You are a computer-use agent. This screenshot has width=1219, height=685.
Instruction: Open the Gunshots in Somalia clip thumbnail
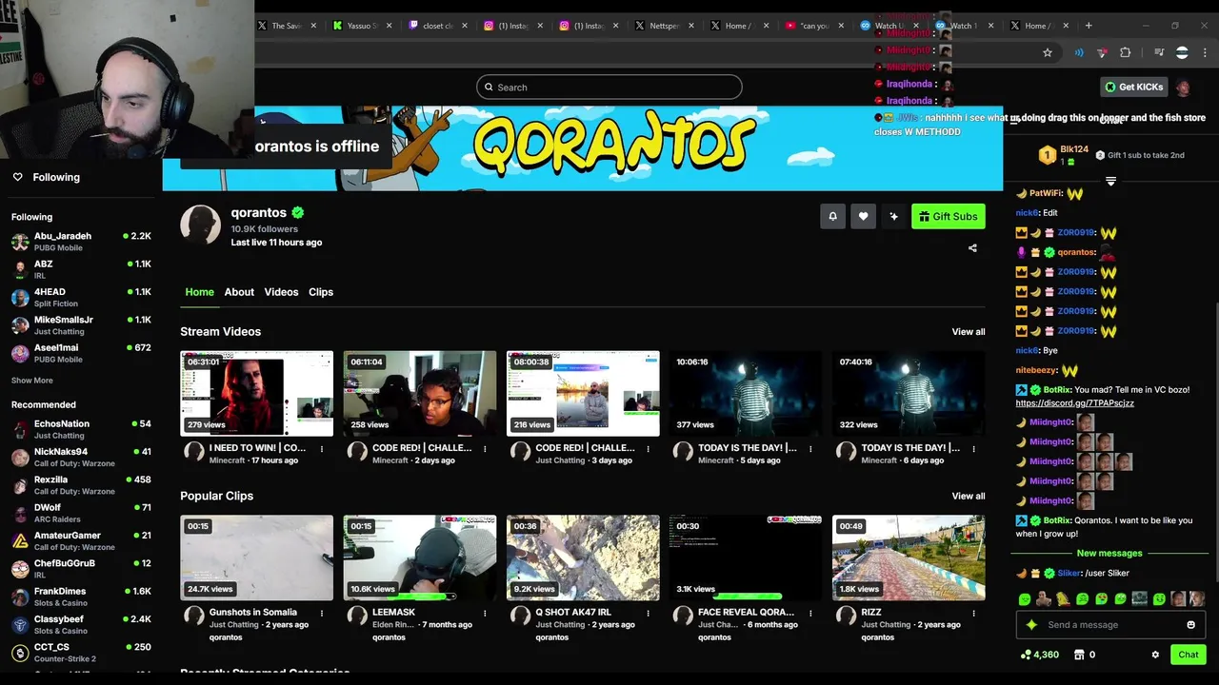pos(257,558)
